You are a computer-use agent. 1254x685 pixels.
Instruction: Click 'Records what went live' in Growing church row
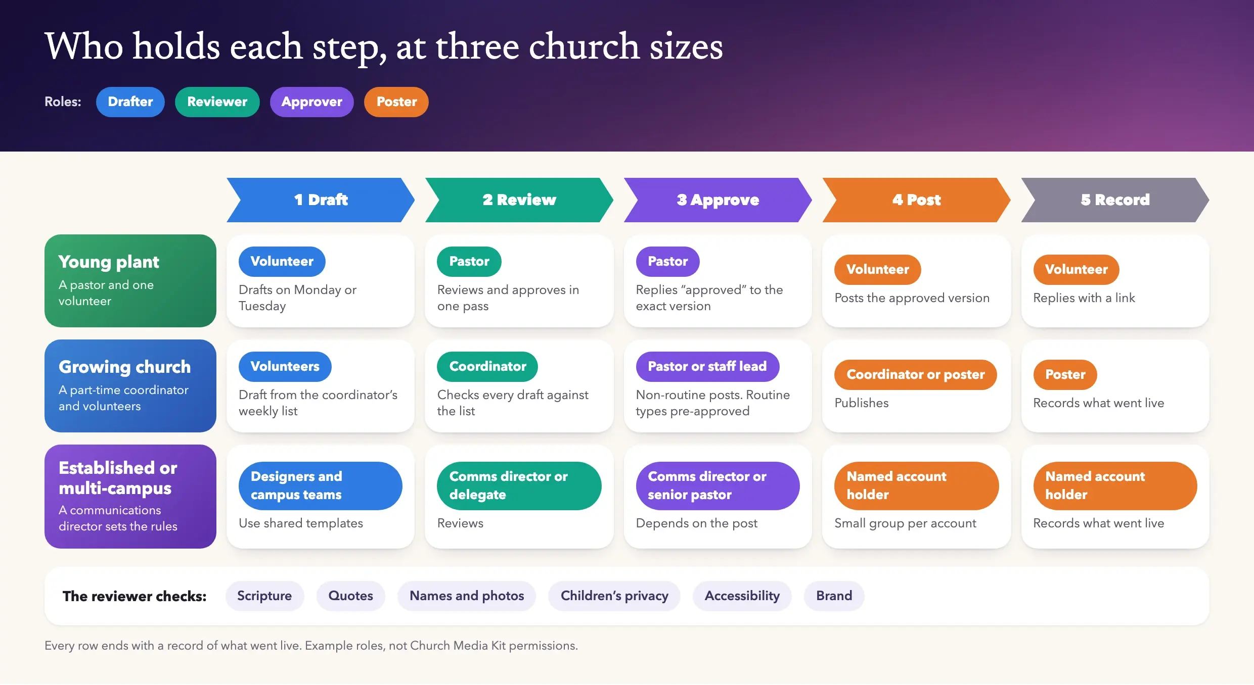(x=1099, y=403)
